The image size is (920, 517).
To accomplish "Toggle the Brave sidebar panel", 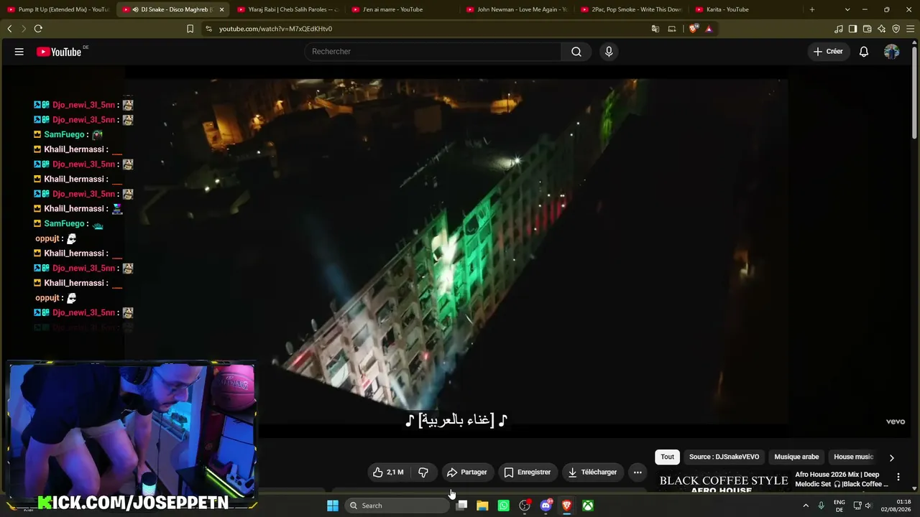I will pyautogui.click(x=853, y=29).
